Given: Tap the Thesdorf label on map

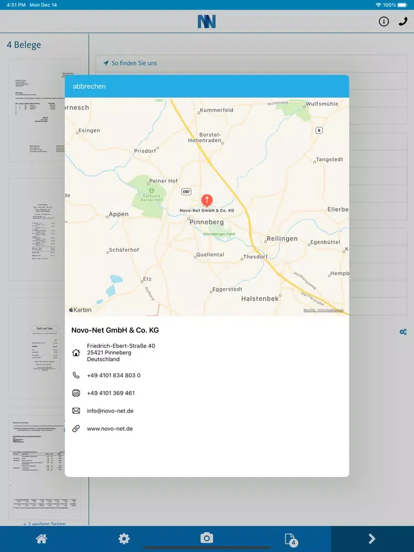Looking at the screenshot, I should pos(255,257).
